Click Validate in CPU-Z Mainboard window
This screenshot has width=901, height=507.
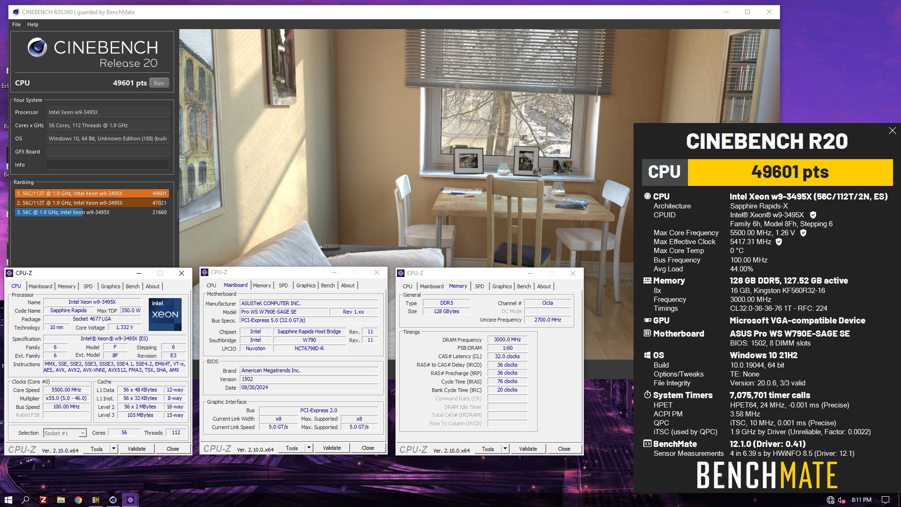[332, 448]
